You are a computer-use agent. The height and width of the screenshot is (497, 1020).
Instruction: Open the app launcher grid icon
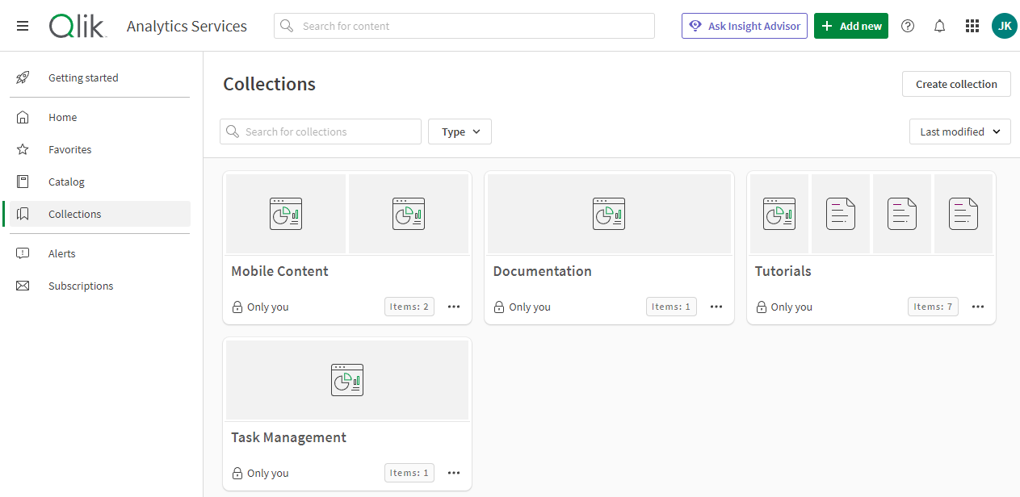click(972, 26)
